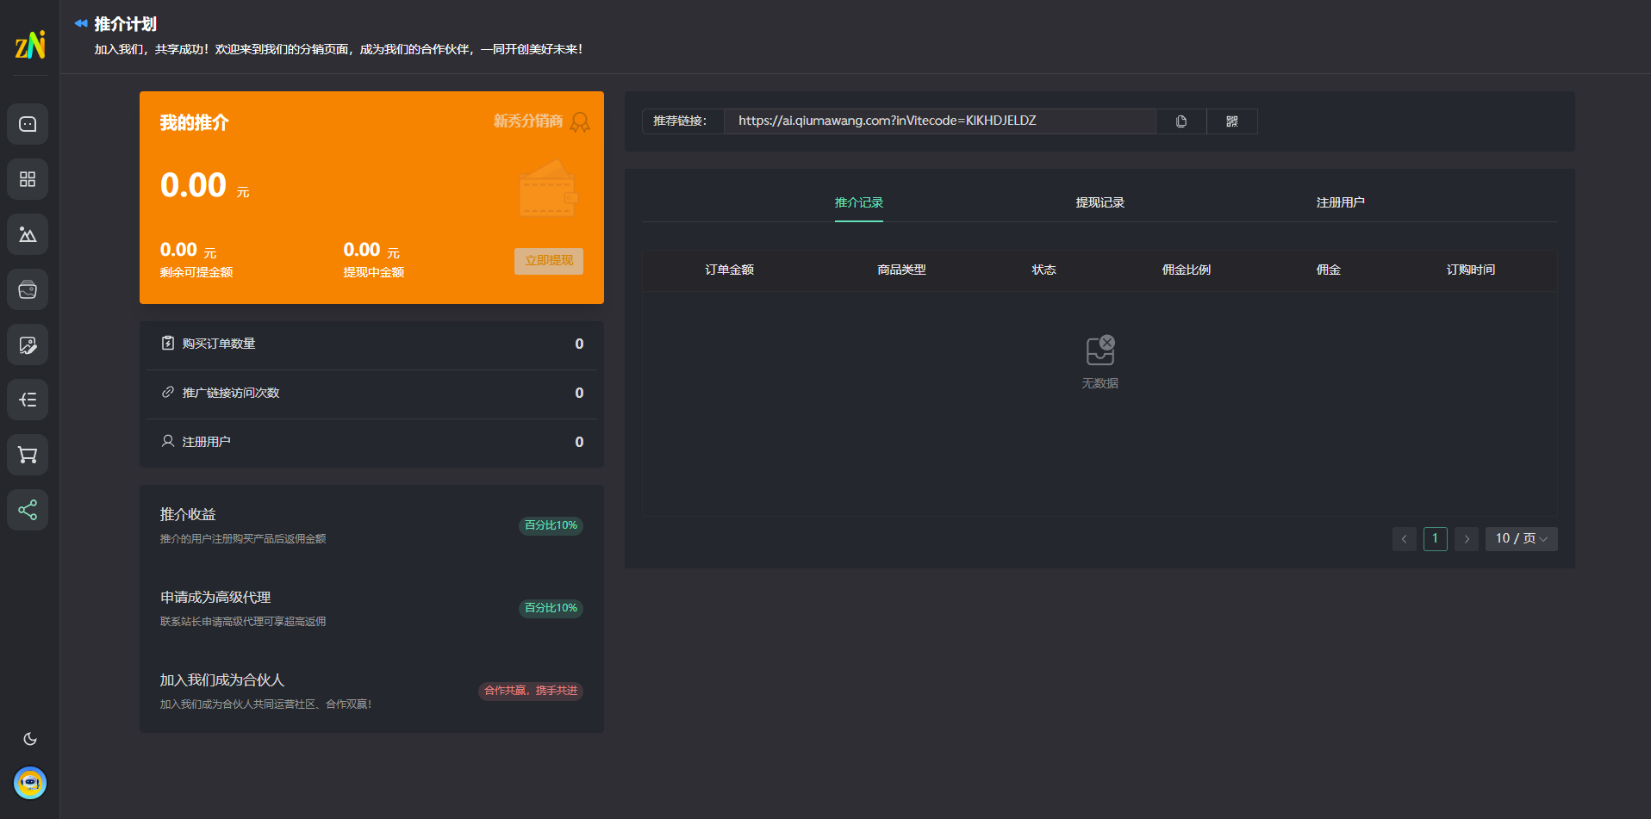Click the 我的推介 card title

[x=195, y=122]
